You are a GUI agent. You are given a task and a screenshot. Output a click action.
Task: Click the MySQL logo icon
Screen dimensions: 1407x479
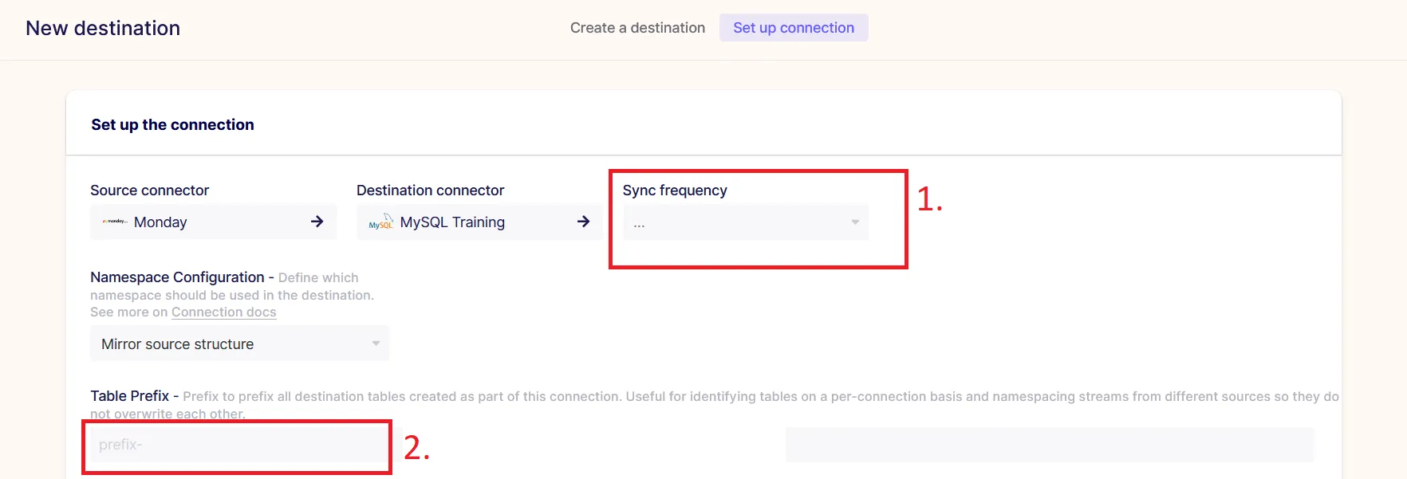(381, 222)
